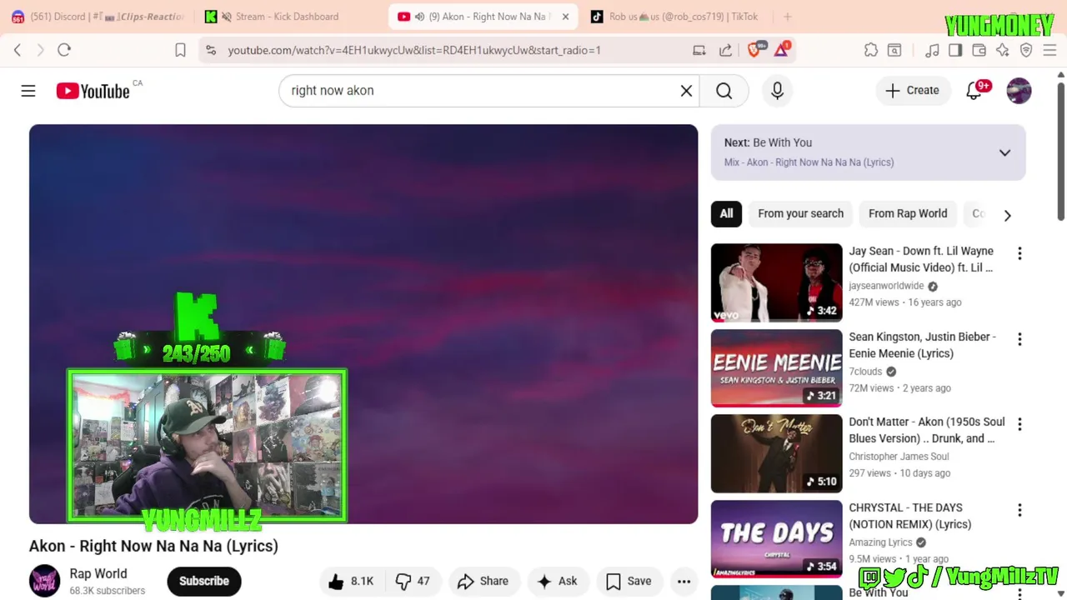This screenshot has width=1067, height=600.
Task: View site information icon in address bar
Action: click(x=211, y=50)
